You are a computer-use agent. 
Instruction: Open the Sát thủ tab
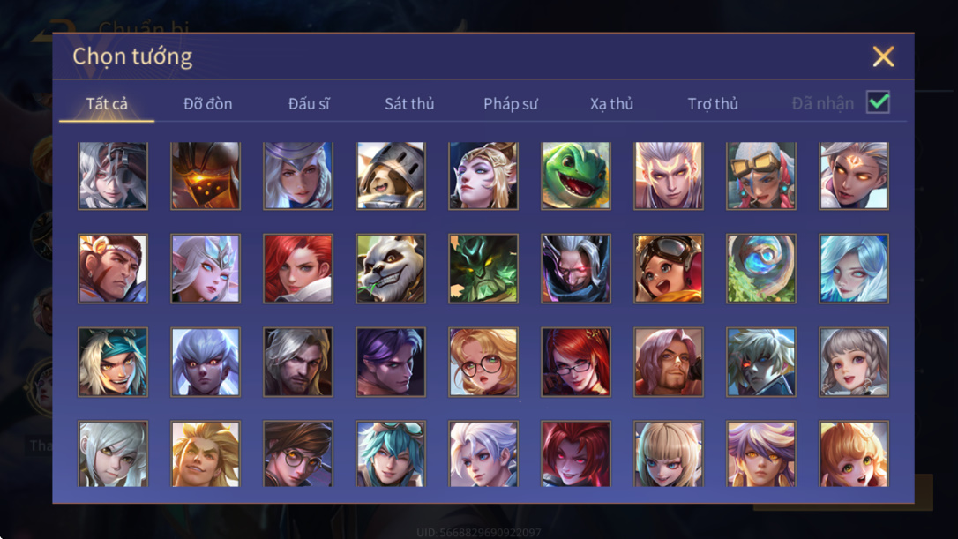409,104
